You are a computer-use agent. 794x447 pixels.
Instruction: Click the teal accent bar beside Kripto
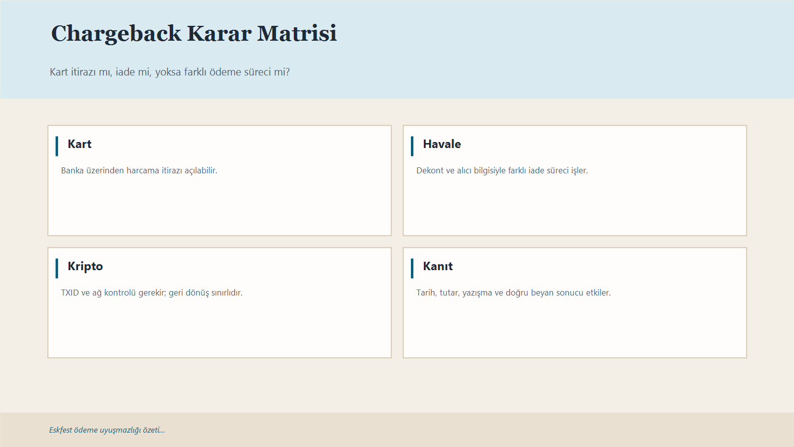point(57,266)
